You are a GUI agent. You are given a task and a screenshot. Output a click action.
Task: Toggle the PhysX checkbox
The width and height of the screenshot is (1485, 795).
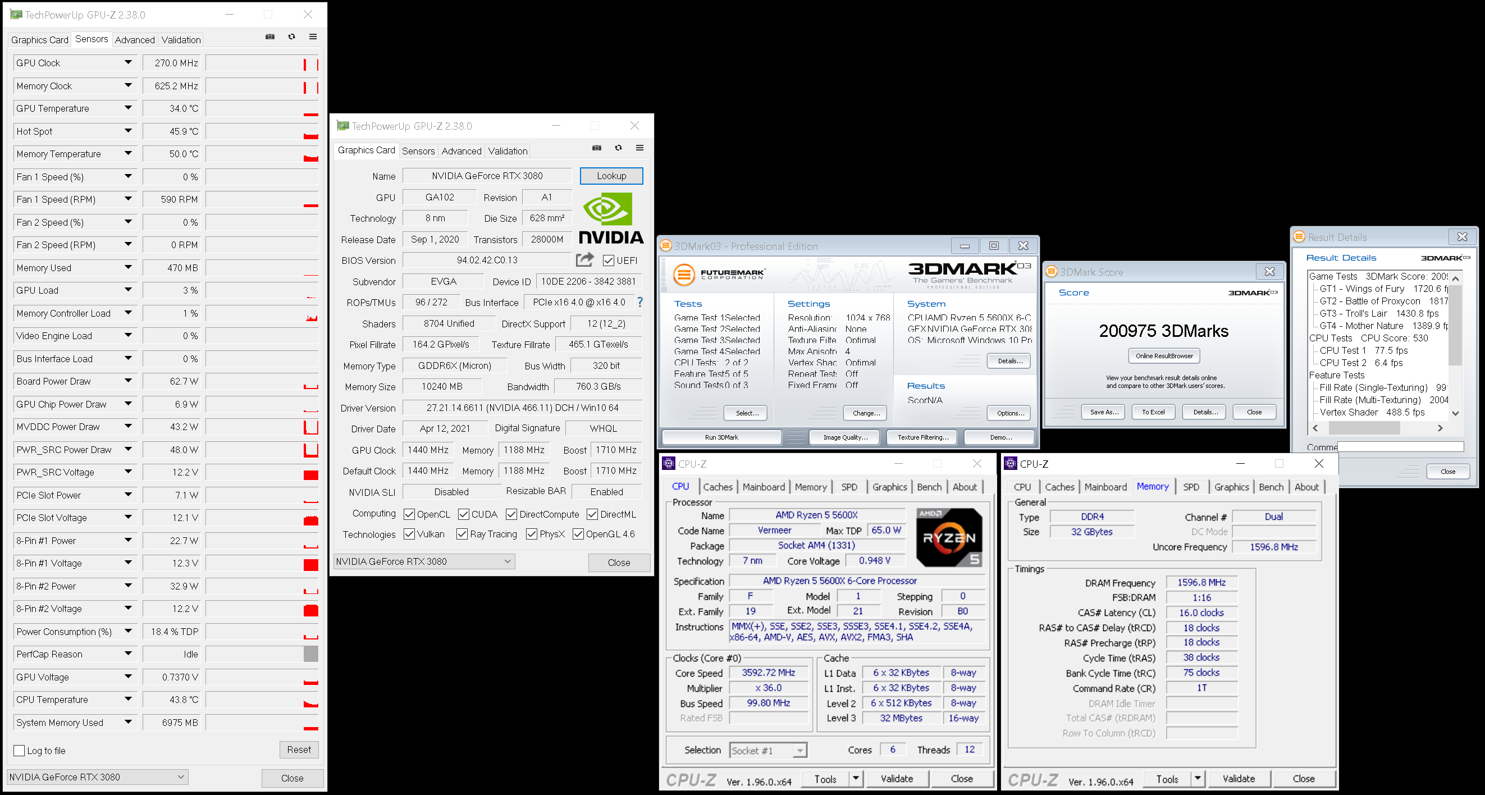point(532,534)
